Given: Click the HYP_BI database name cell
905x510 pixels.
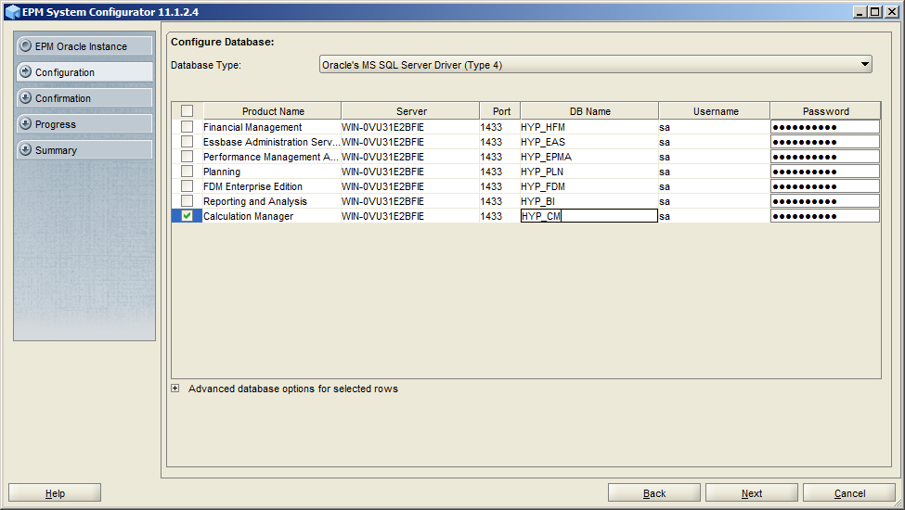Looking at the screenshot, I should pyautogui.click(x=589, y=201).
